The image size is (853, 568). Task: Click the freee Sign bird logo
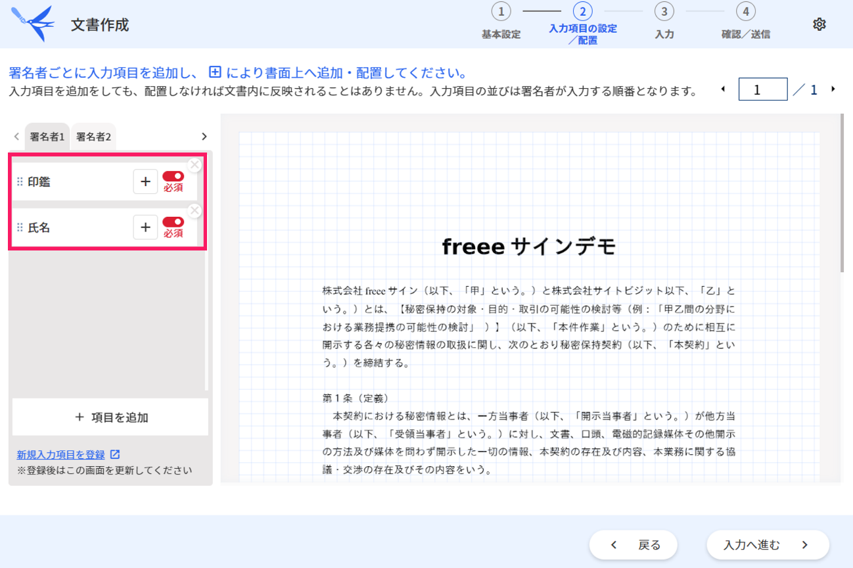point(33,24)
